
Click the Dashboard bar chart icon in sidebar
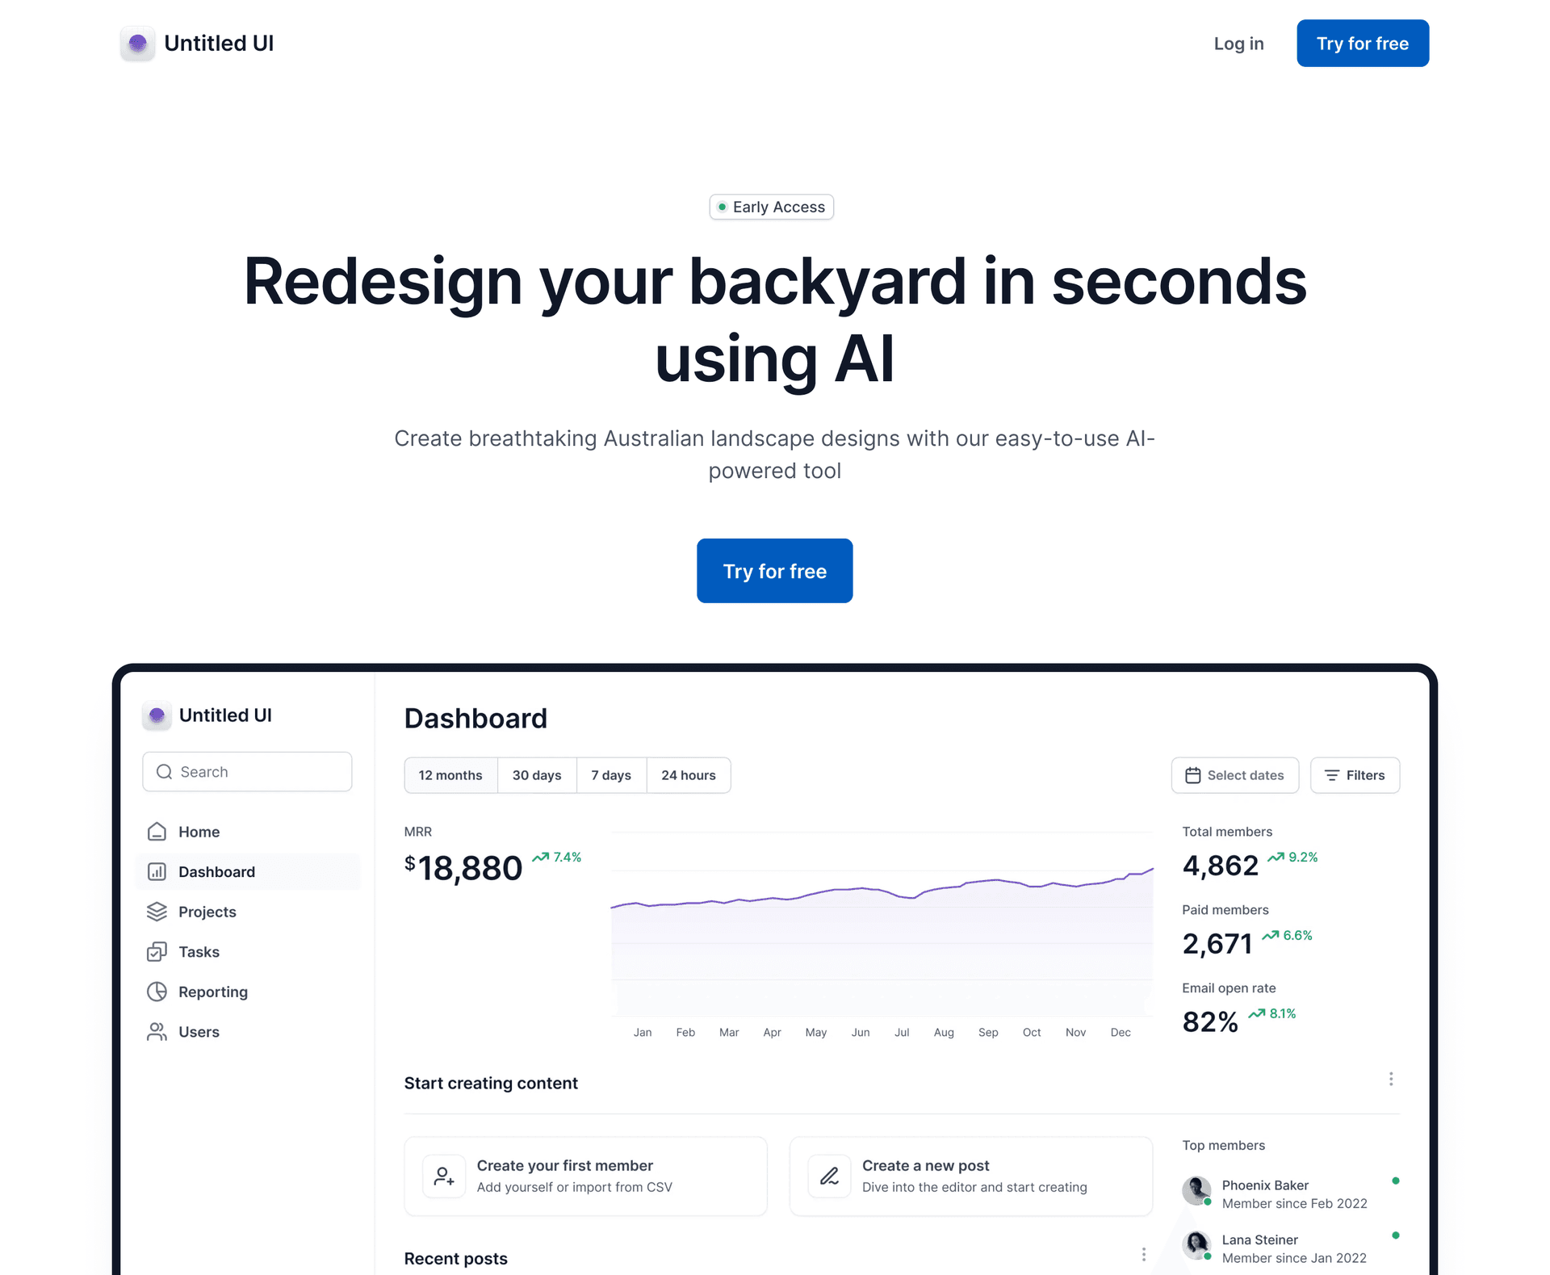157,872
